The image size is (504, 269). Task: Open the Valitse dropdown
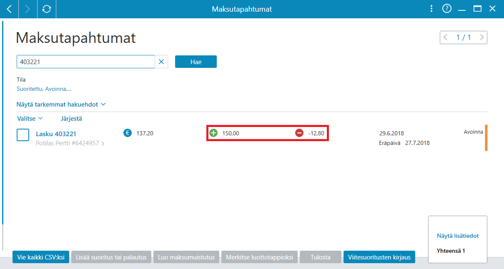tap(30, 119)
